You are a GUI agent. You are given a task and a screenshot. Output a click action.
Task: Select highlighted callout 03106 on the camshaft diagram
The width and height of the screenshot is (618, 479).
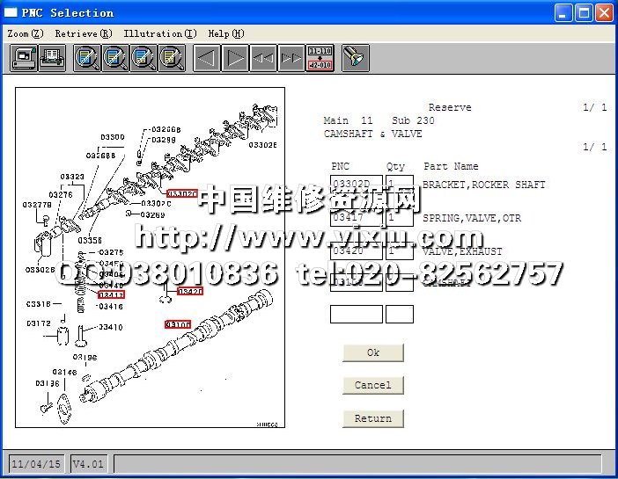coord(178,324)
